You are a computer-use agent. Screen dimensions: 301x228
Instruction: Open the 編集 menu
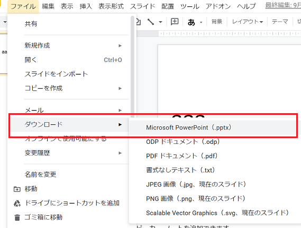(x=48, y=6)
